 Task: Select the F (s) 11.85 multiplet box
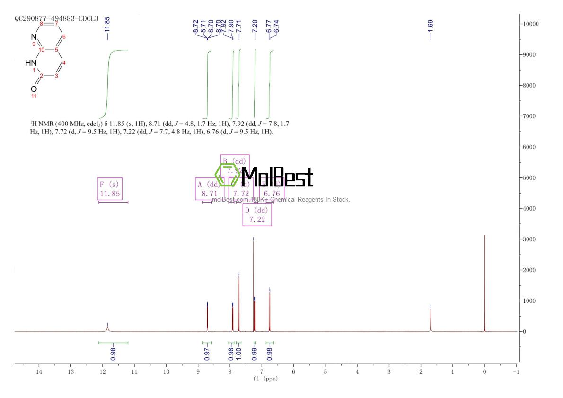point(110,189)
